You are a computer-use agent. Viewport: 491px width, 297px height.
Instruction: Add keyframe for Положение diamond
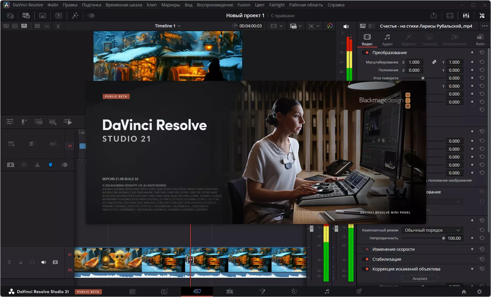(472, 70)
